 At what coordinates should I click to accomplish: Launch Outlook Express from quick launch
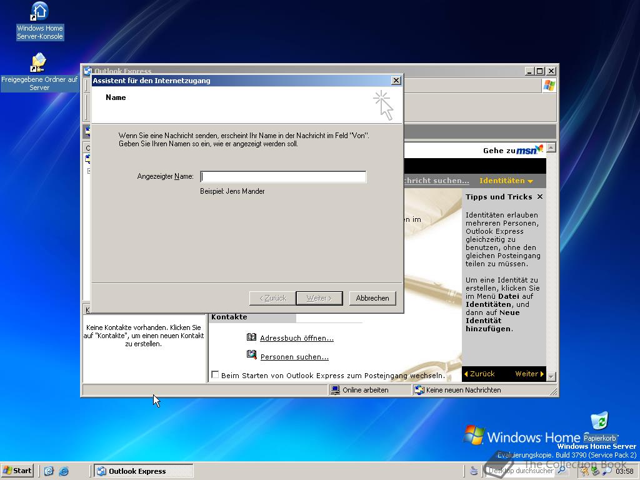pos(49,471)
